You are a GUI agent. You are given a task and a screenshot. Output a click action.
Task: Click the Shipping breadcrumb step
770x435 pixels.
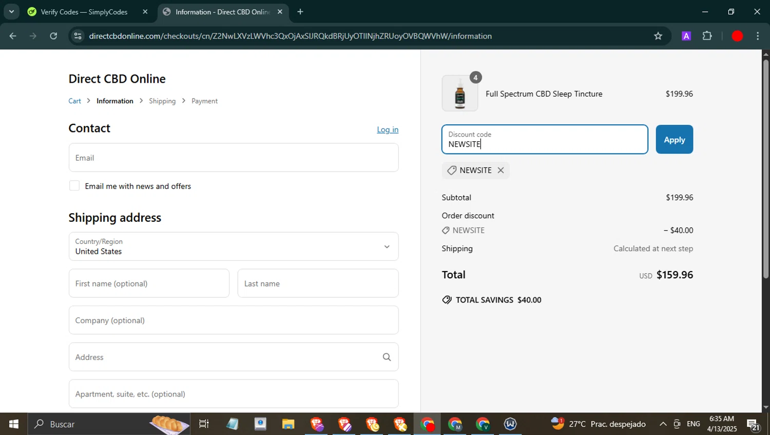(x=162, y=101)
